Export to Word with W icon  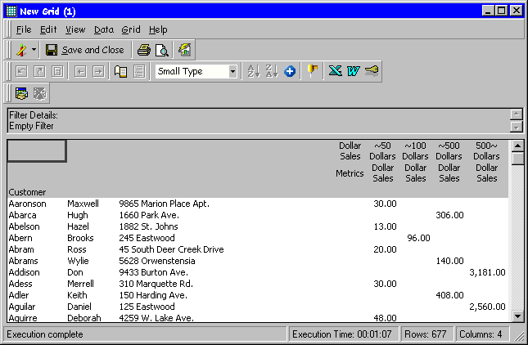(354, 71)
